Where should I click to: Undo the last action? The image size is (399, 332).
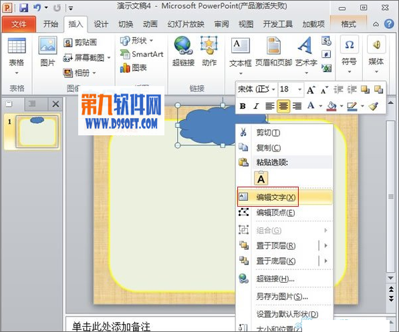(x=37, y=7)
